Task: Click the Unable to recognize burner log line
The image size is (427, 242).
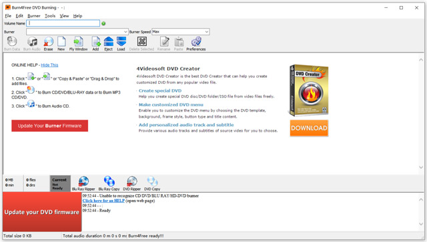Action: [x=141, y=196]
